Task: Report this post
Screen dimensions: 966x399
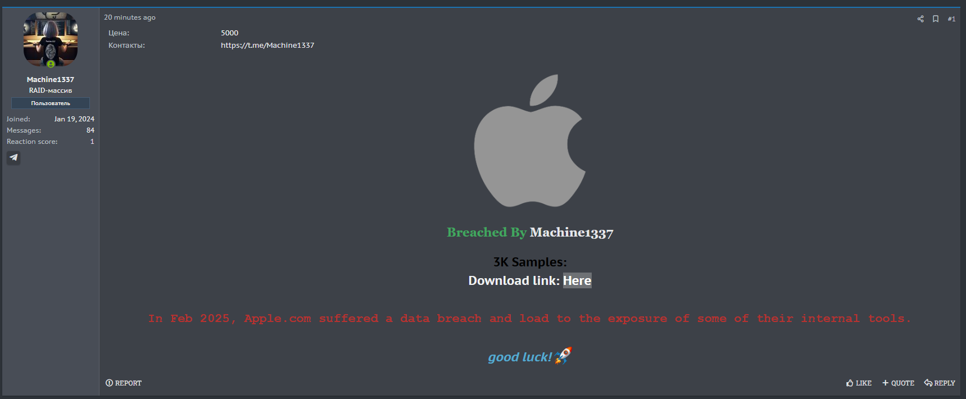Action: (124, 383)
